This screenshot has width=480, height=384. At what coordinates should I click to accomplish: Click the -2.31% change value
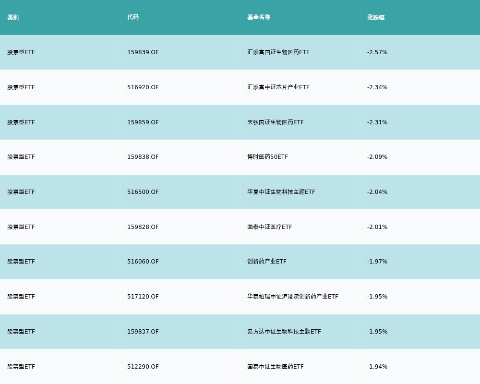tap(377, 122)
